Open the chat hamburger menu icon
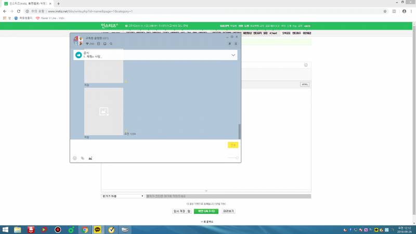 [x=237, y=44]
